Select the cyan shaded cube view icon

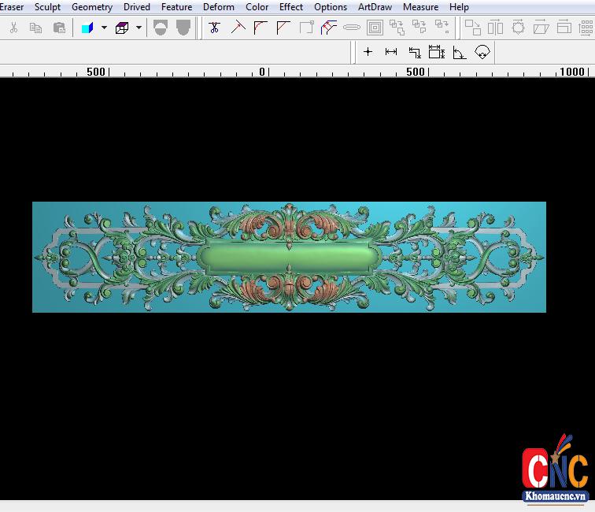(x=87, y=28)
